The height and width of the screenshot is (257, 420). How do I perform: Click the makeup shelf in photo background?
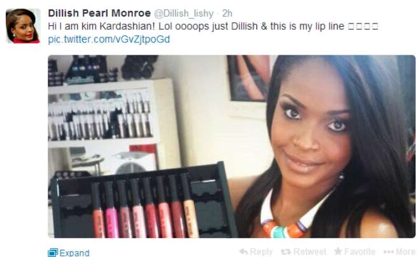(x=103, y=112)
